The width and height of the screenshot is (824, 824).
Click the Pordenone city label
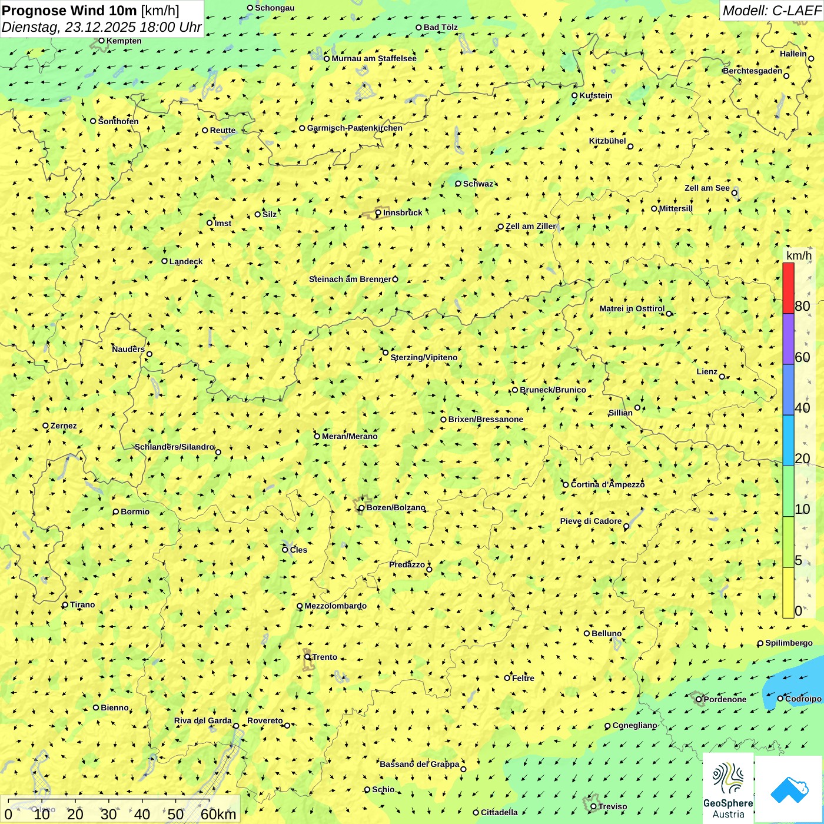coord(725,699)
